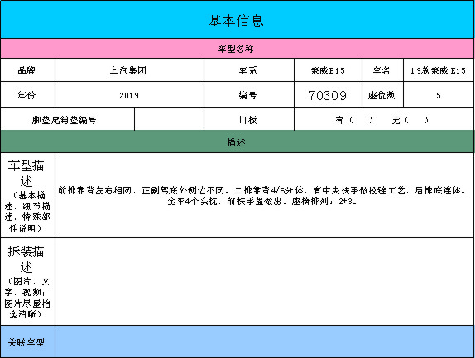Click the 基本信息 header title
Screen dimensions: 475x358
[x=236, y=21]
